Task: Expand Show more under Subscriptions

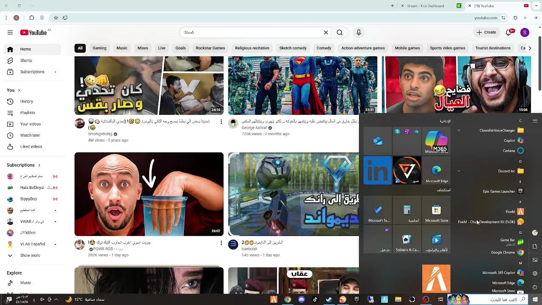Action: click(x=33, y=255)
